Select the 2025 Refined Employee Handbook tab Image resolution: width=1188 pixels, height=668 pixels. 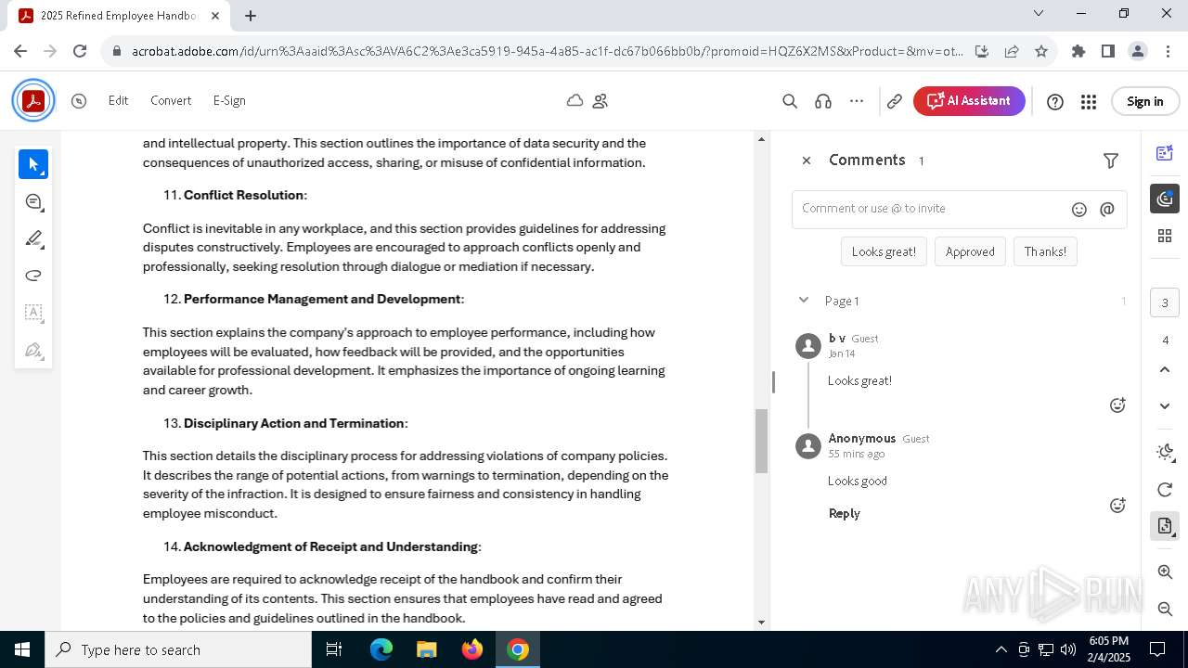[119, 16]
